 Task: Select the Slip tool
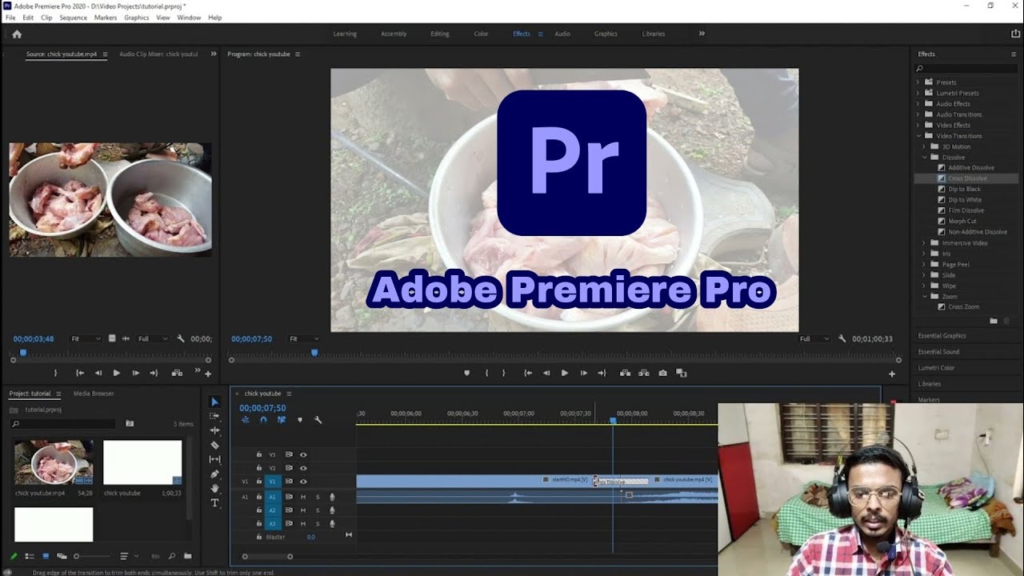[x=214, y=459]
